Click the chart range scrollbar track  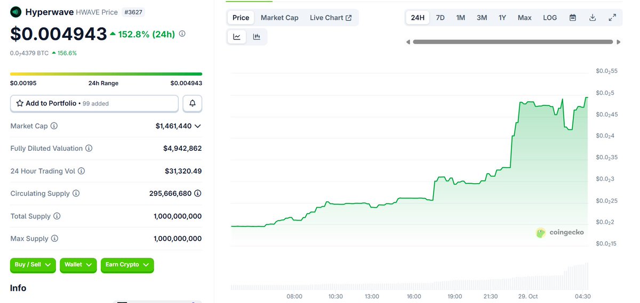513,42
